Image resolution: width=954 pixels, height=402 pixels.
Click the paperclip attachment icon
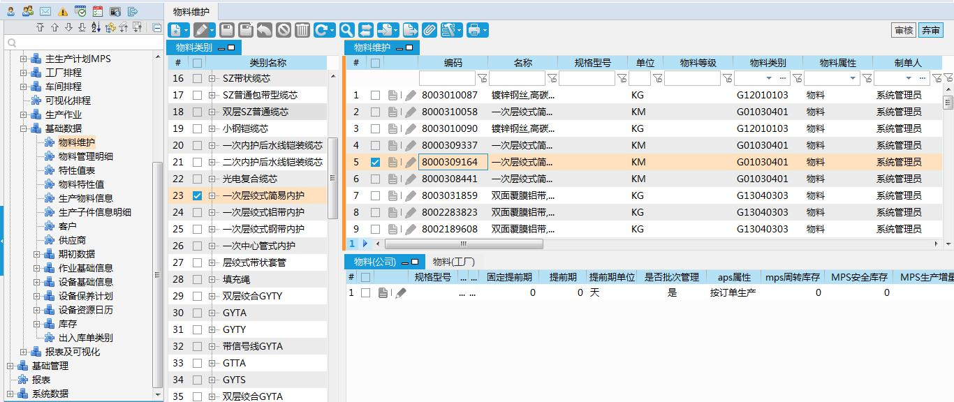tap(429, 30)
